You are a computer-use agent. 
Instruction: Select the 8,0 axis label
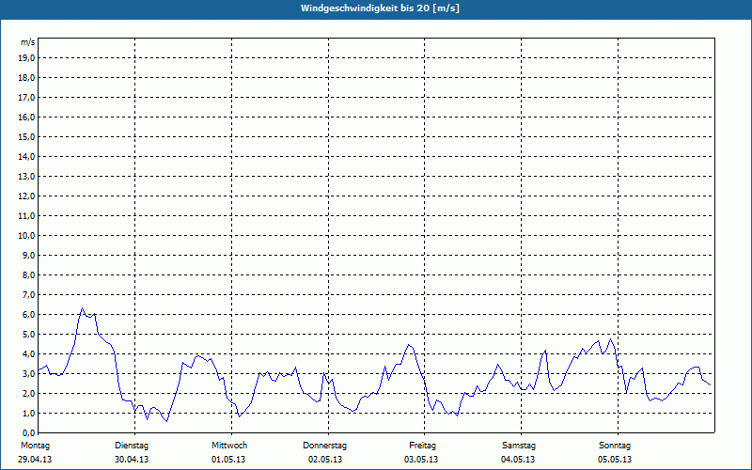28,274
